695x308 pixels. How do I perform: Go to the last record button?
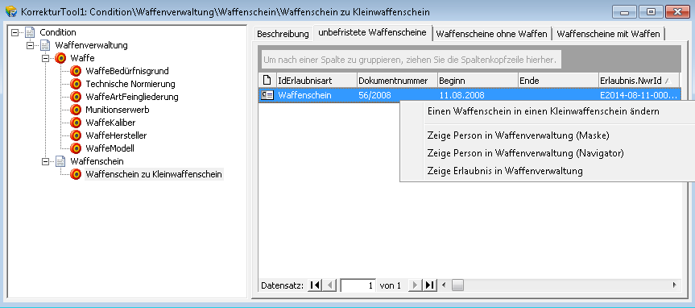(x=429, y=285)
